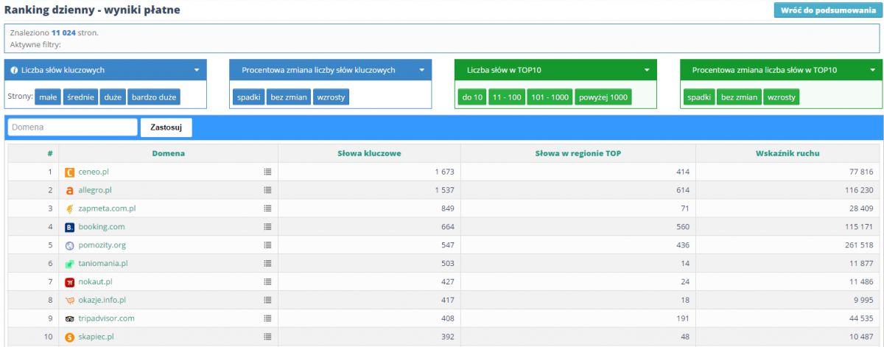Toggle the '11 - 100' TOP10 filter
884x347 pixels.
point(506,97)
